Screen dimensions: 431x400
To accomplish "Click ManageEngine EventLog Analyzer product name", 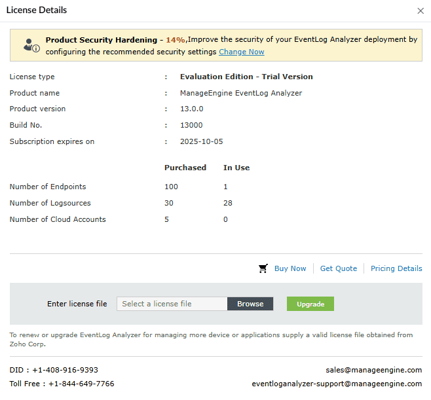I will pyautogui.click(x=241, y=93).
